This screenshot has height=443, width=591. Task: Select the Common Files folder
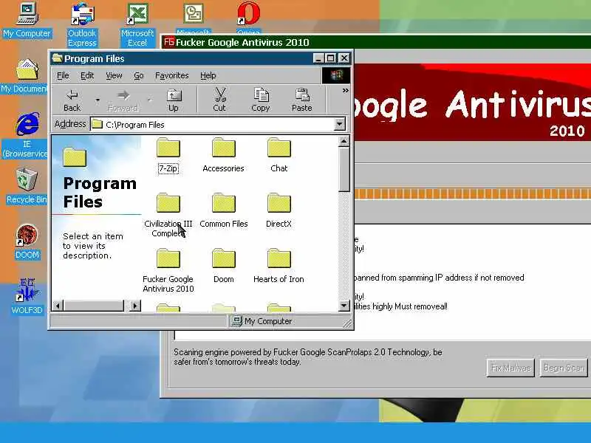(224, 211)
